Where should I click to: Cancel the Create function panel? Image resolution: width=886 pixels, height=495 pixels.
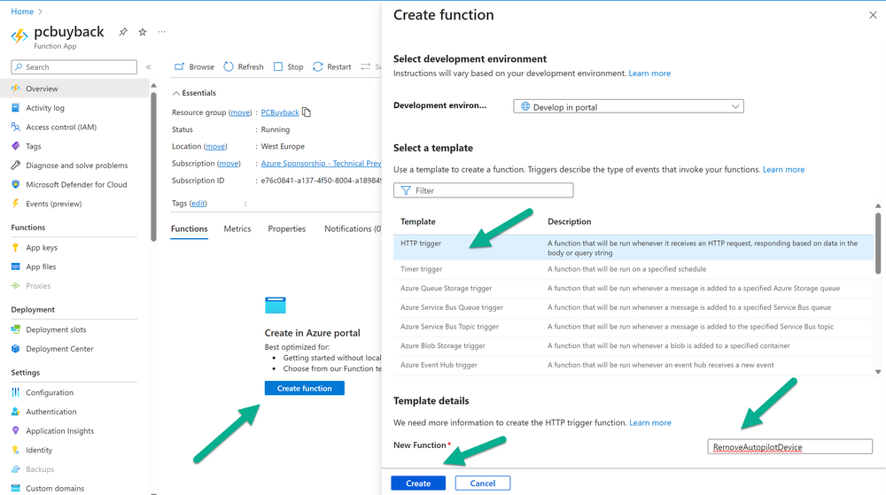(x=483, y=483)
